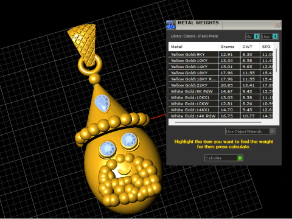The image size is (292, 219).
Task: Select the Yellow Gold:18KY R... row
Action: (221, 79)
